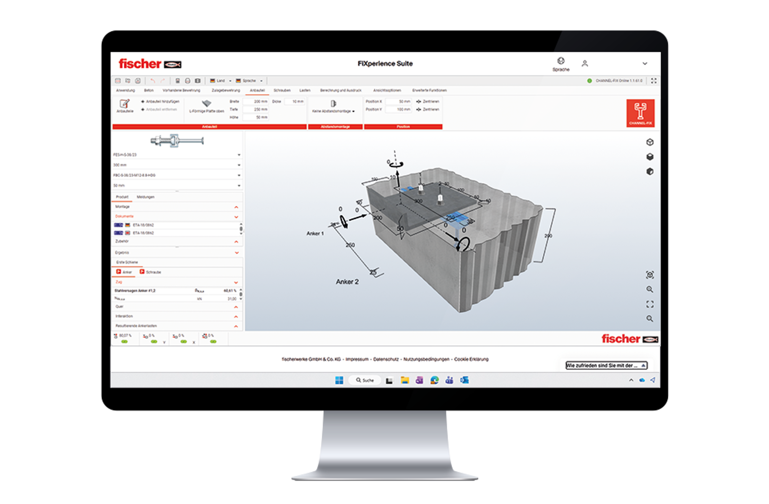Click the red CHANNEL-FIX module tile
Screen dimensions: 769x504
click(640, 113)
